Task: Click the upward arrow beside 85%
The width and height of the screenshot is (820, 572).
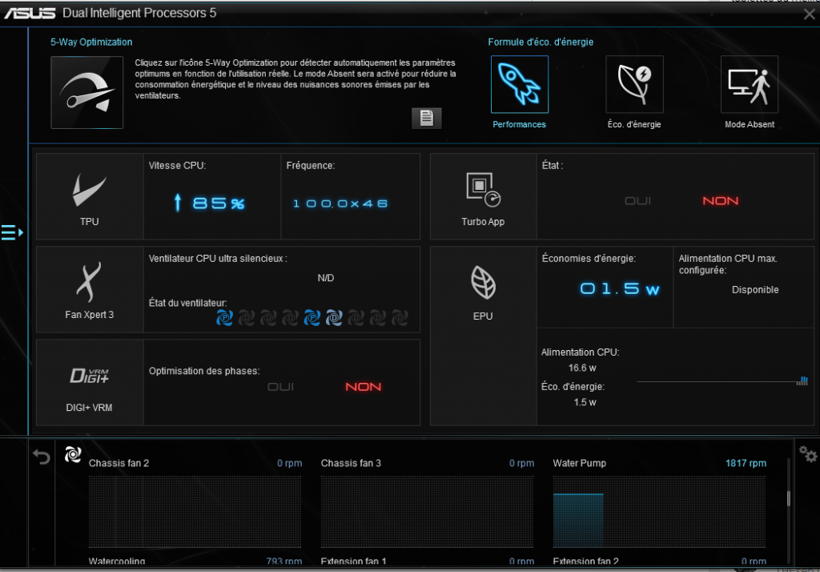Action: pos(178,203)
